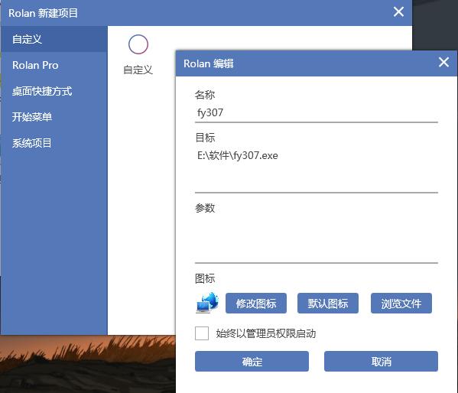458x393 pixels.
Task: Click the 自定义 circle icon
Action: (x=138, y=44)
